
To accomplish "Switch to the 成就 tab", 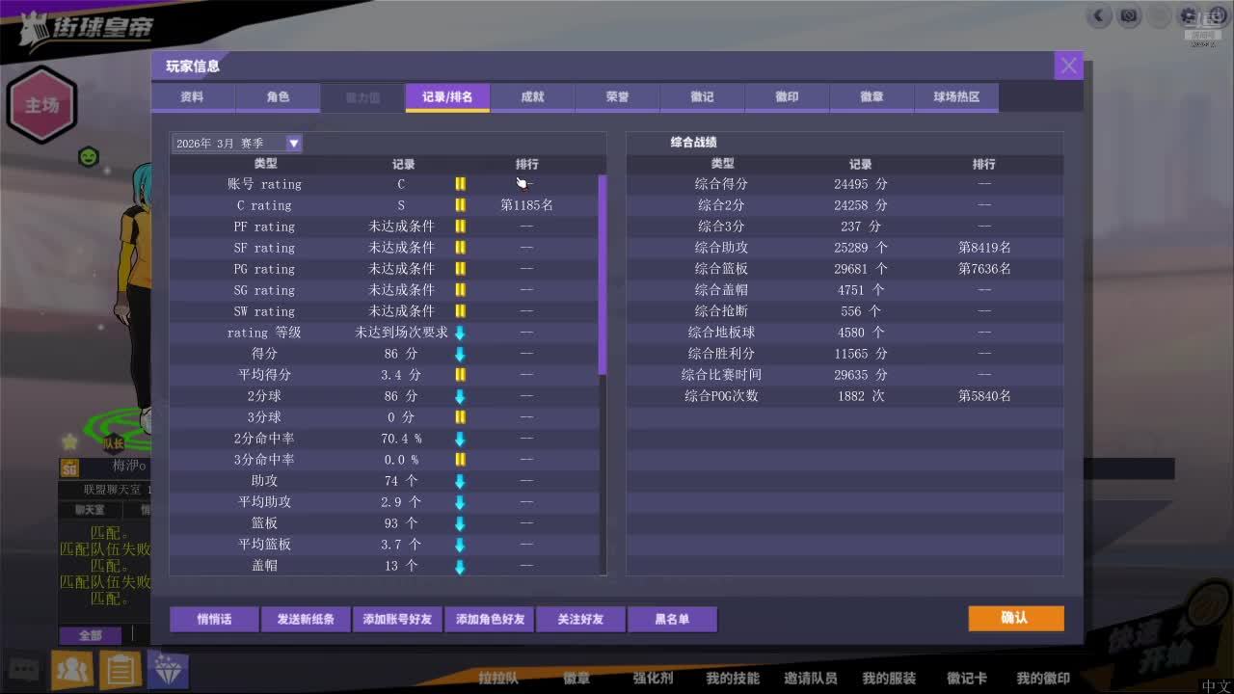I will coord(532,97).
